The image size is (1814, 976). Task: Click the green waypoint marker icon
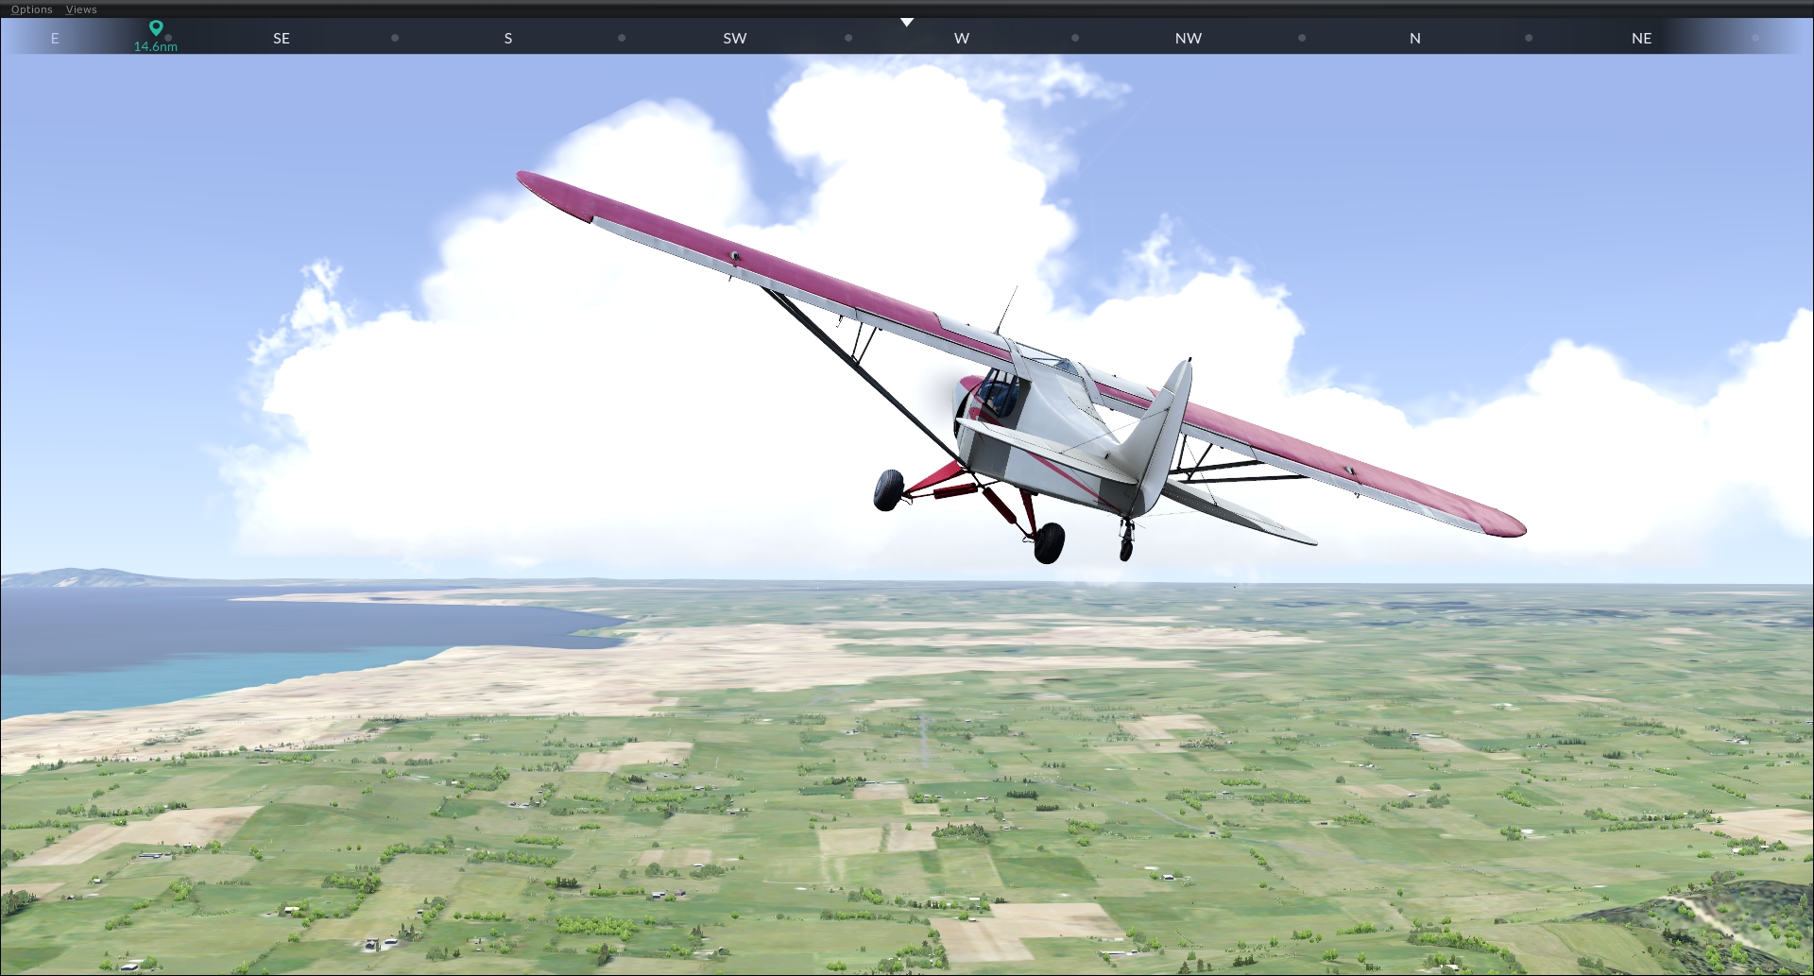[156, 28]
